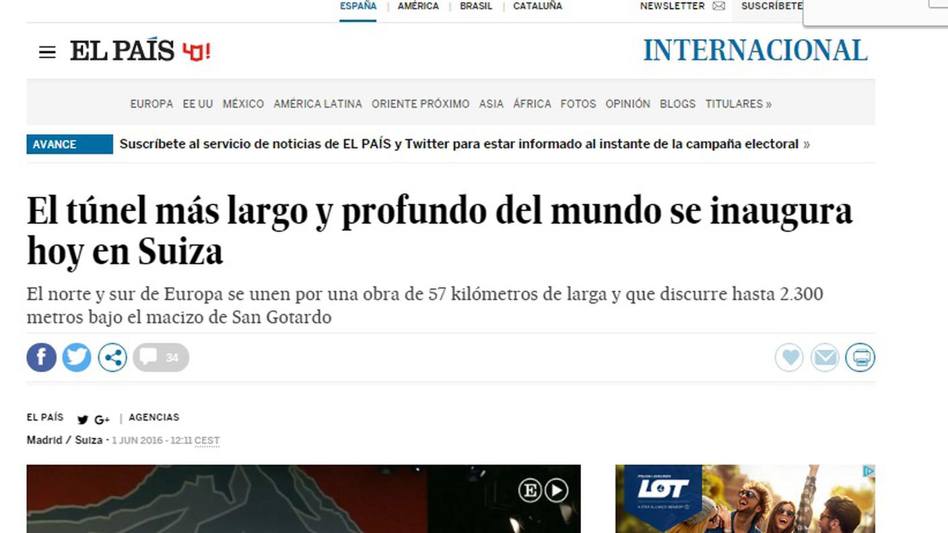Send article by email icon
Viewport: 948px width, 533px height.
[825, 357]
